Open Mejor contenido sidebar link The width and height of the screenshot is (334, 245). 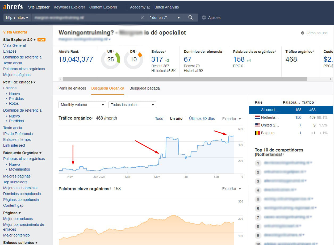coord(16,235)
